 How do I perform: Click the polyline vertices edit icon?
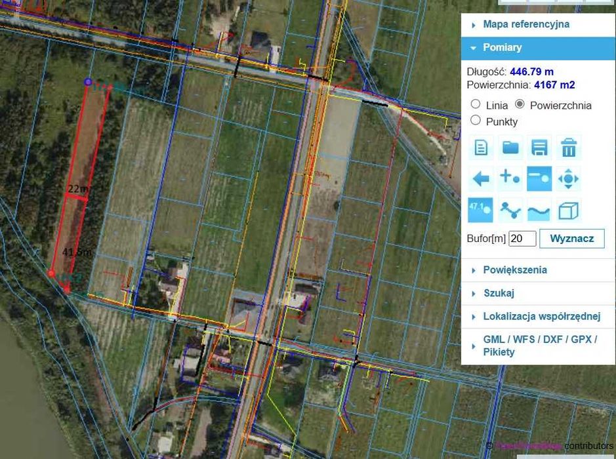point(510,210)
